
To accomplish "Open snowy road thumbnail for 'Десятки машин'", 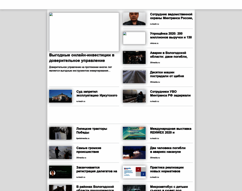I will [134, 77].
